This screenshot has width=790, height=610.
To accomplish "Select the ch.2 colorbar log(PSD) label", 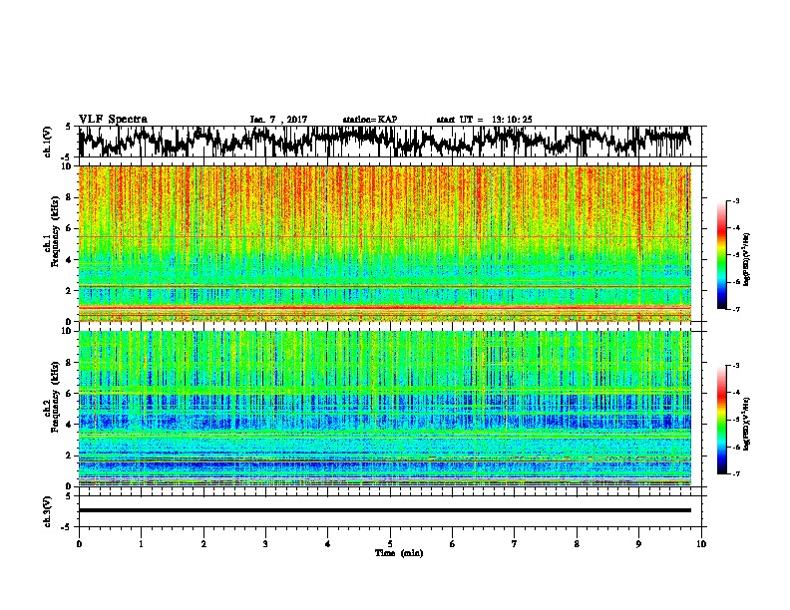I will point(746,425).
